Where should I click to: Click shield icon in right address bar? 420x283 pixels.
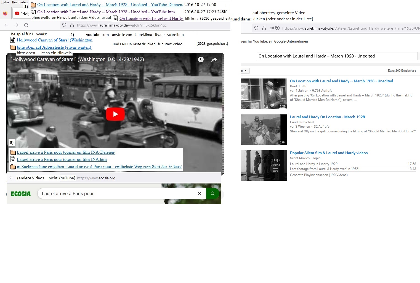click(x=256, y=28)
